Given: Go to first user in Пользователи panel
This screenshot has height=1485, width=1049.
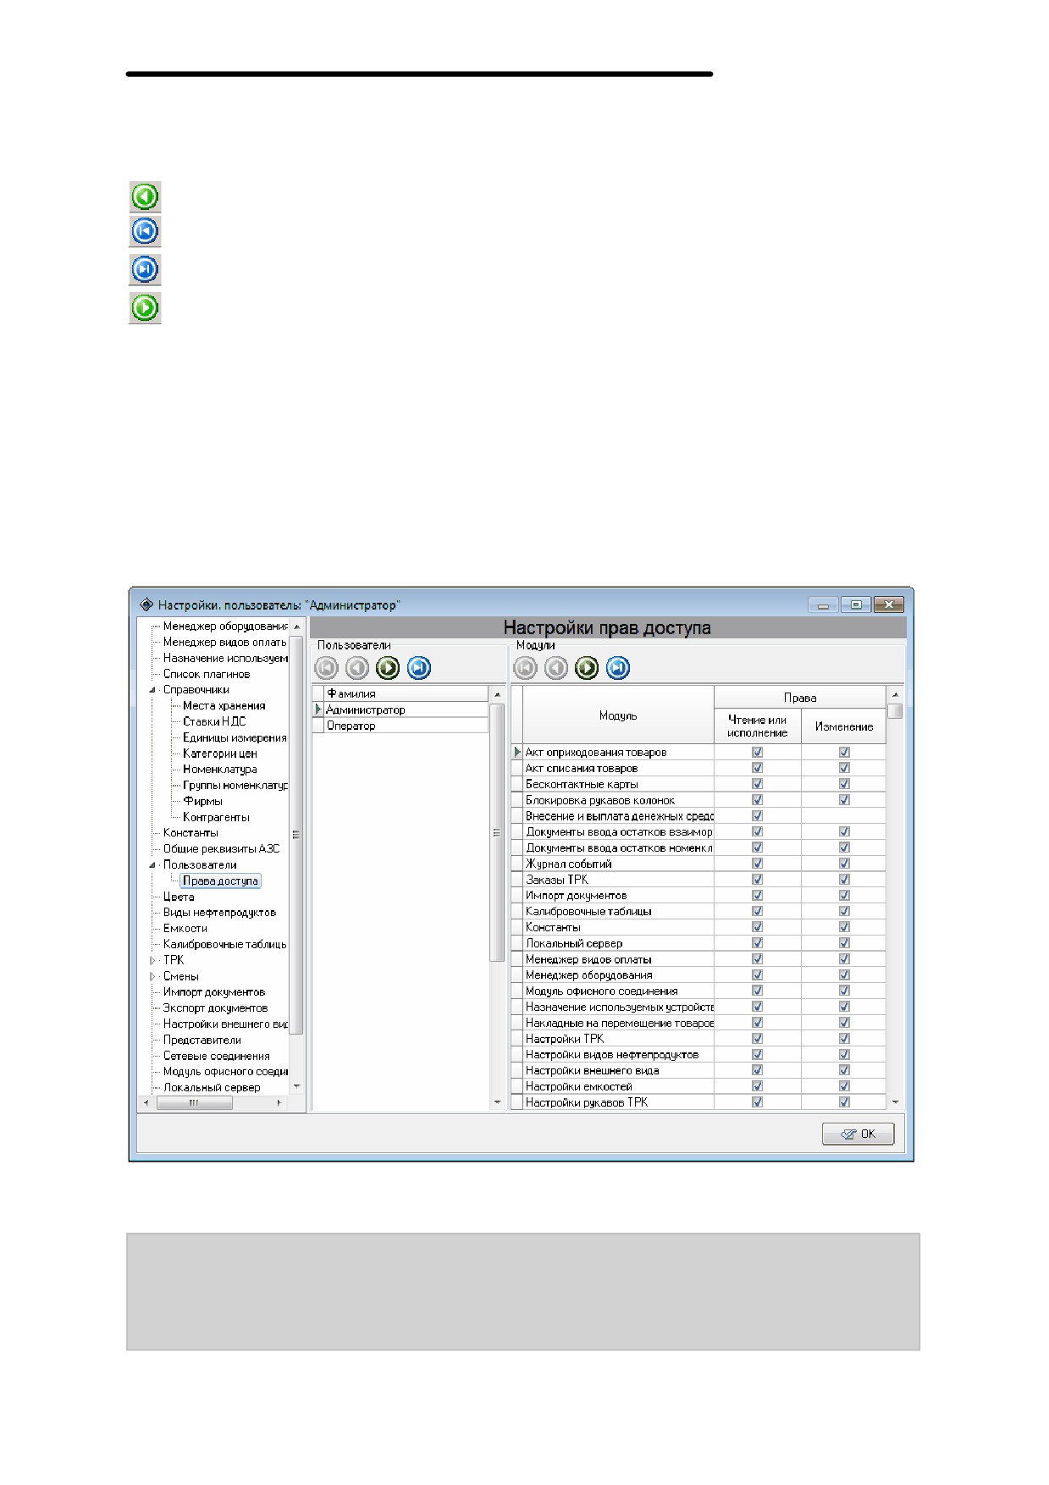Looking at the screenshot, I should (x=327, y=668).
